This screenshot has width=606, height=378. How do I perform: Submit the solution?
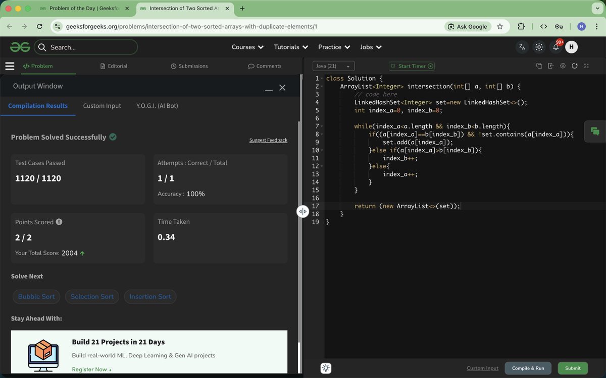click(x=573, y=368)
